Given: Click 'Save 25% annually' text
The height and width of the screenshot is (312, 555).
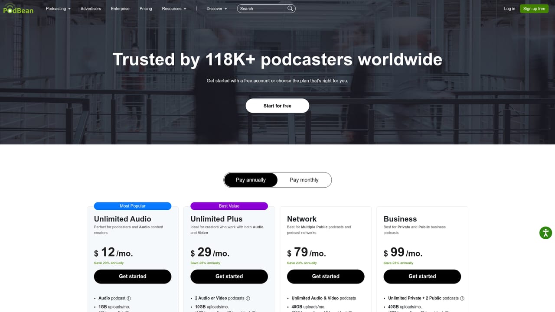Looking at the screenshot, I should pos(206,263).
